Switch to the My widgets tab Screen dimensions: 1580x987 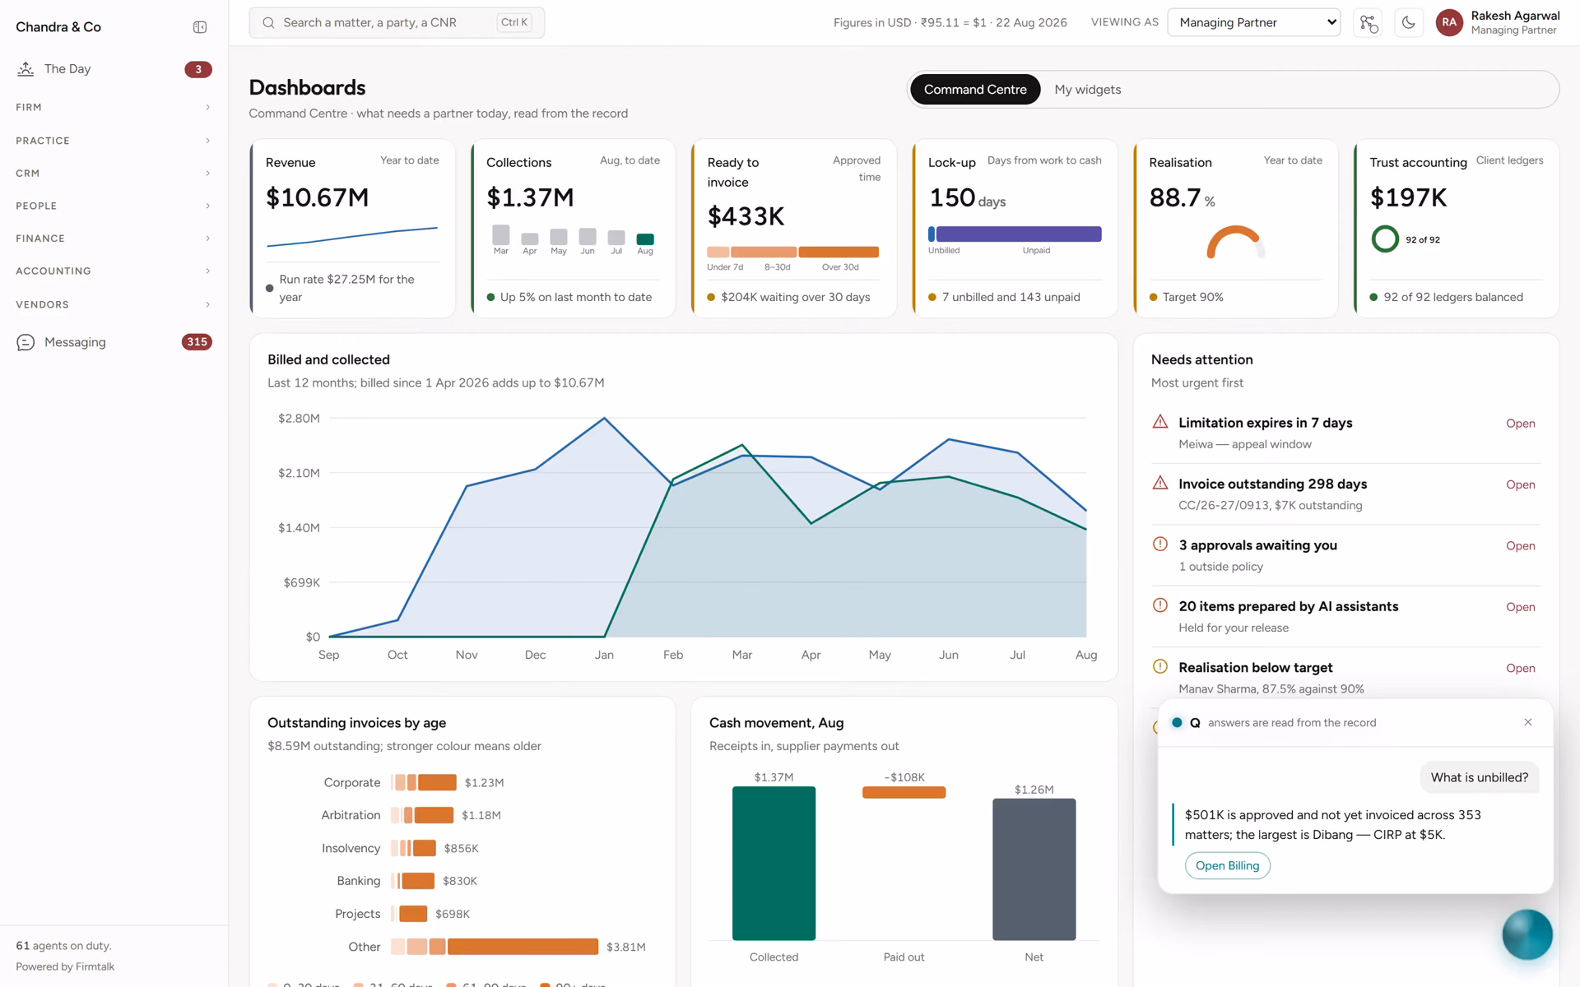pos(1087,90)
